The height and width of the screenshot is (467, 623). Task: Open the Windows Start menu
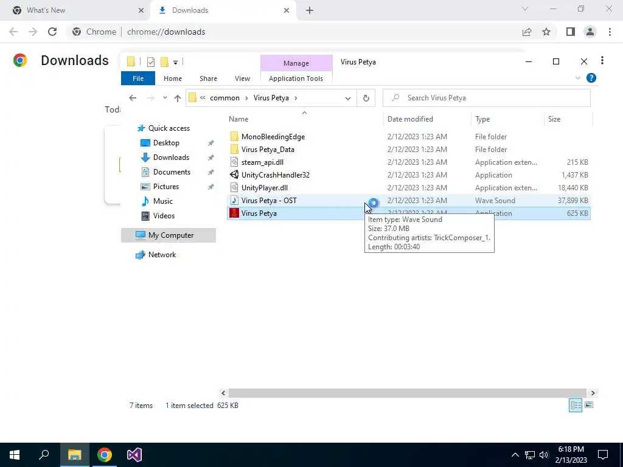click(15, 455)
